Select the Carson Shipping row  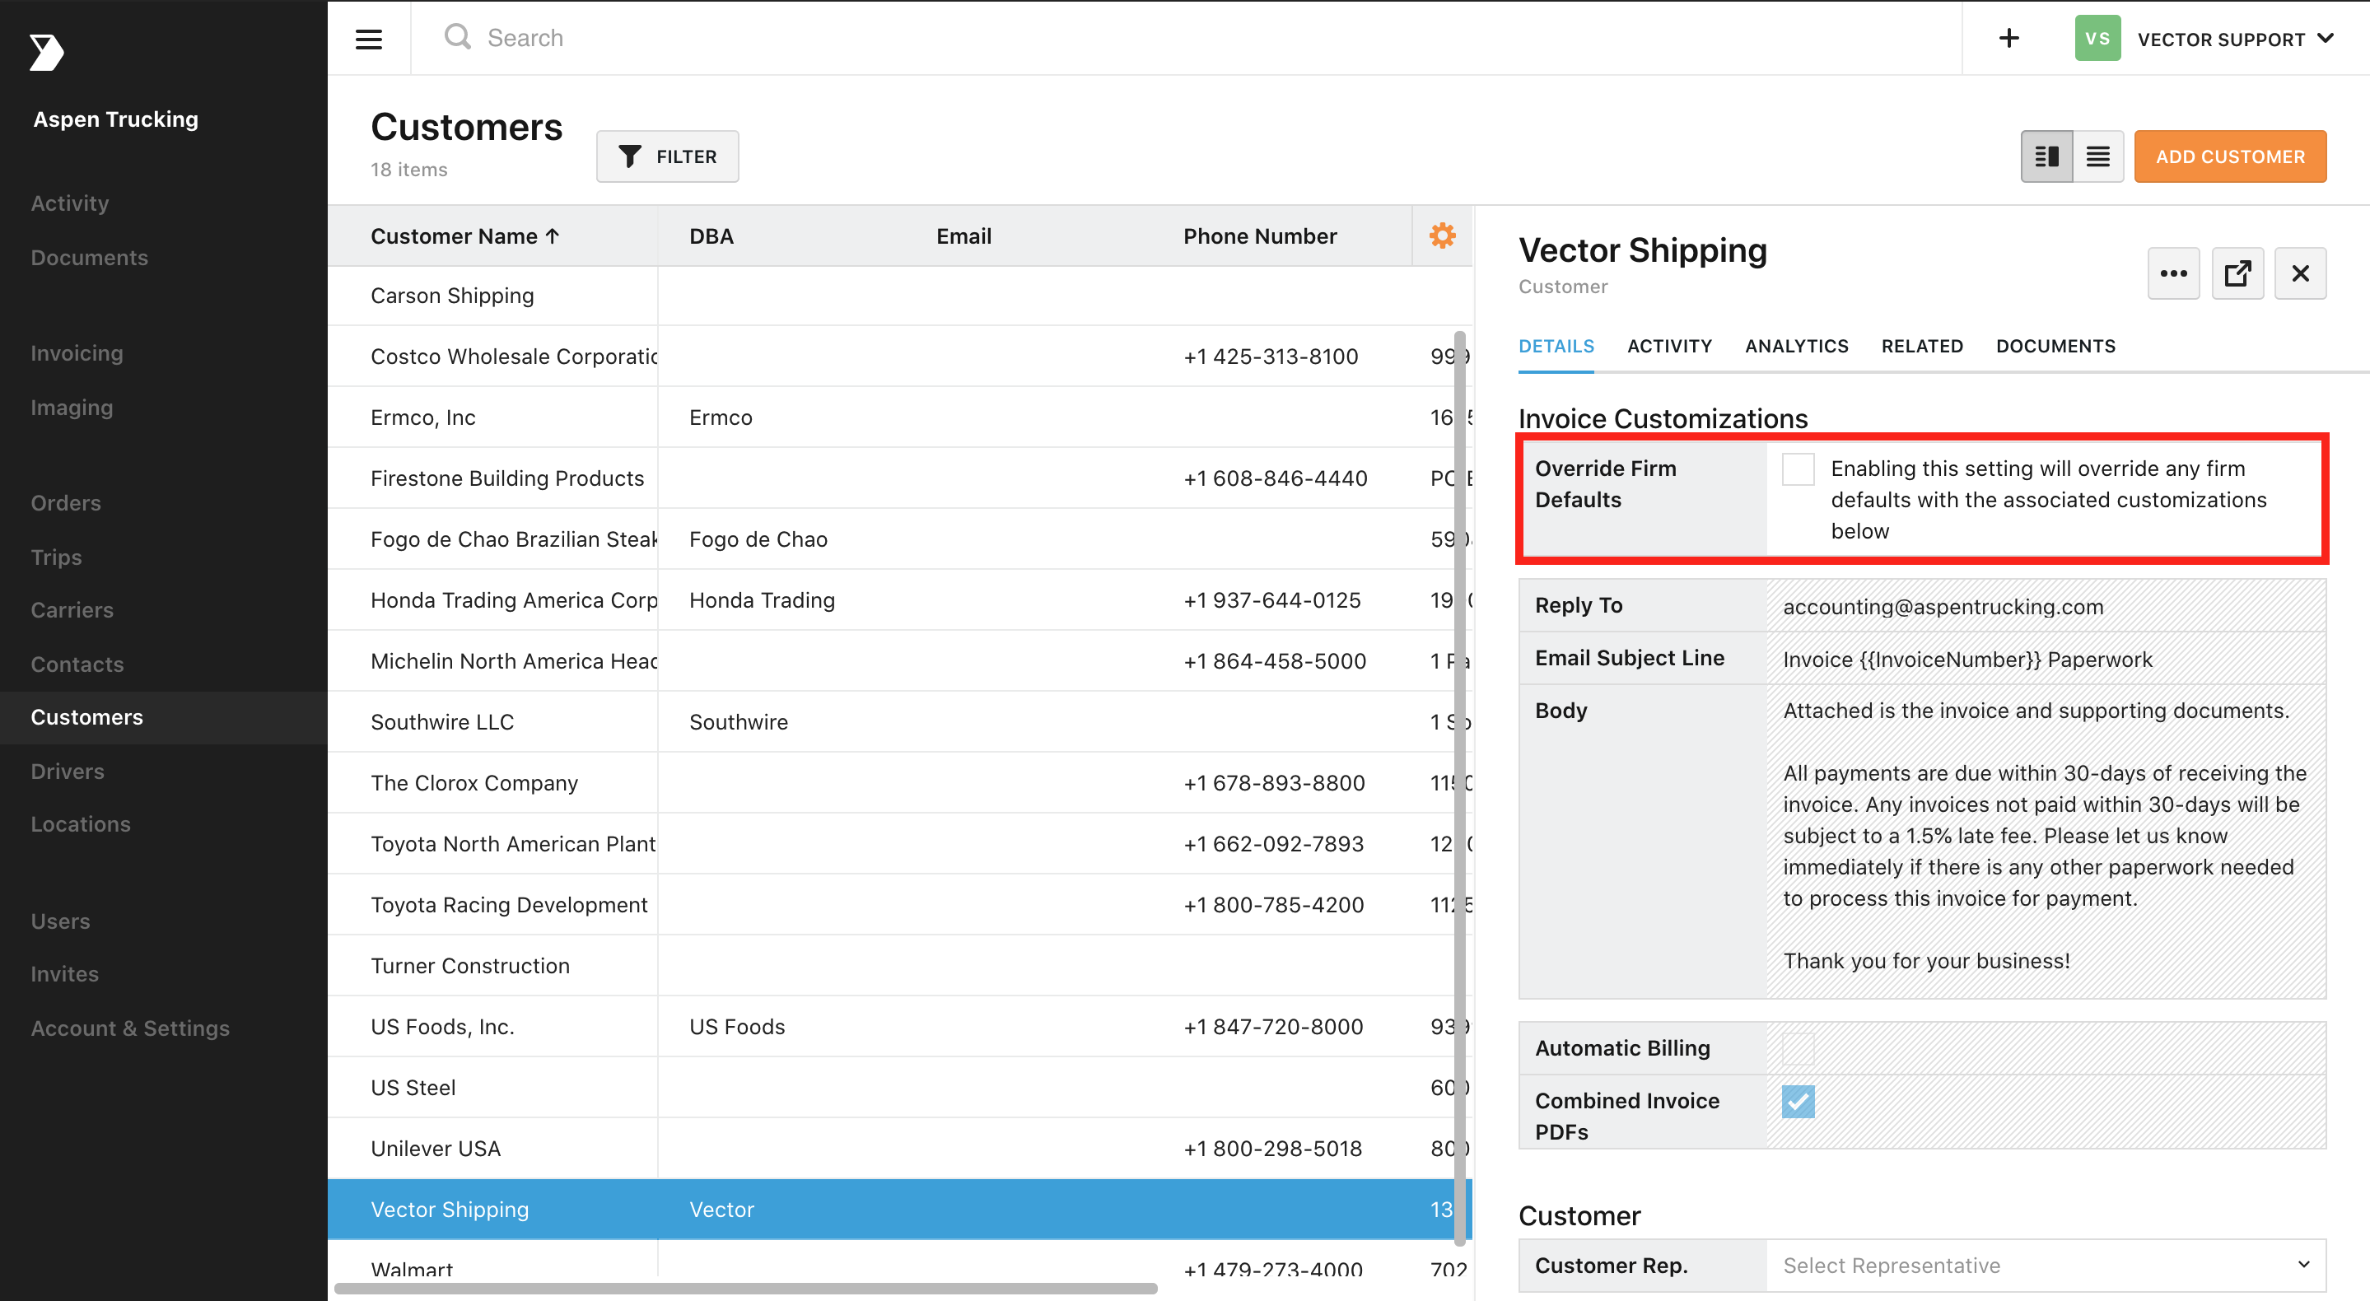900,296
